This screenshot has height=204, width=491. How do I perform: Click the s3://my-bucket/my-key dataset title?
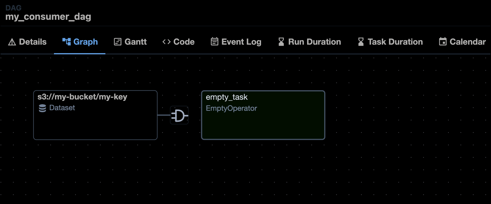click(x=82, y=97)
